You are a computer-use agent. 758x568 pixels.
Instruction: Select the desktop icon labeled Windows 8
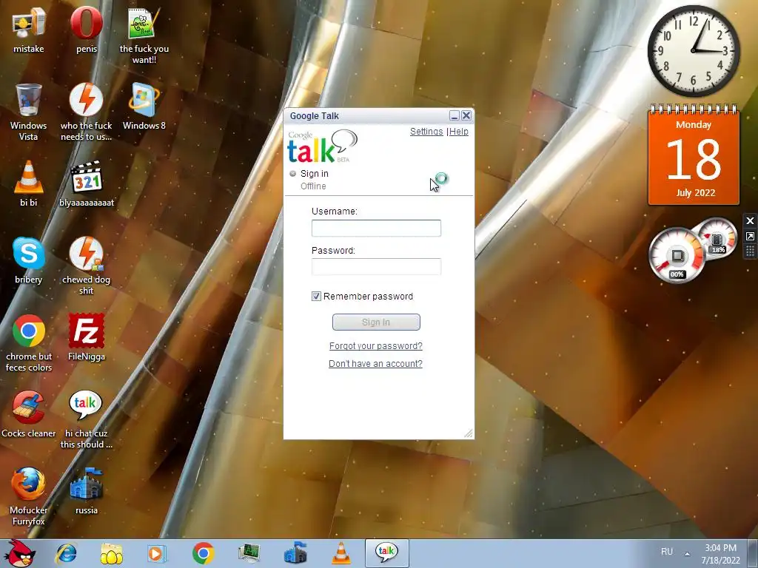tap(144, 100)
